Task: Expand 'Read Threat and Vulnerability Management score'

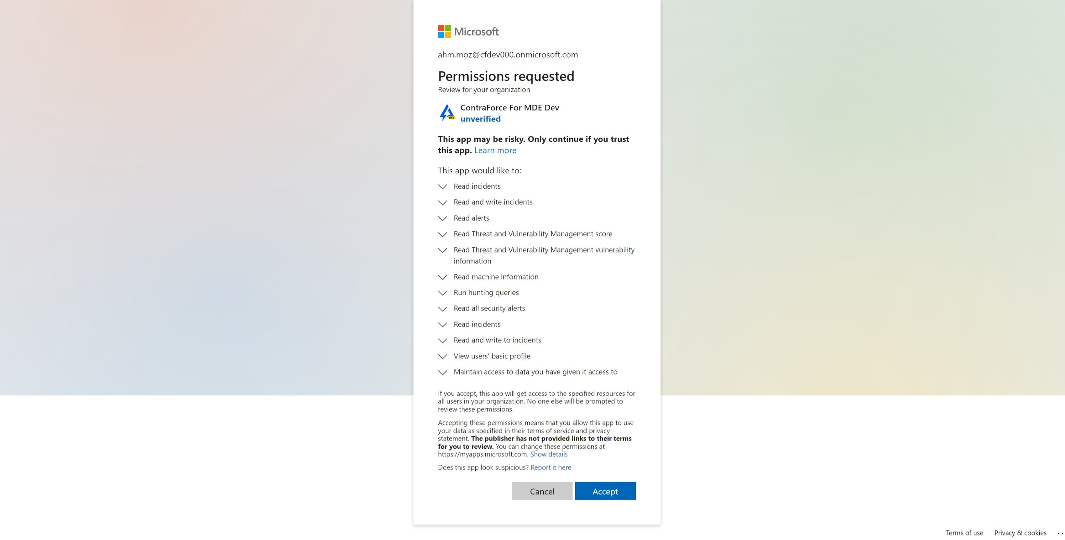Action: 442,235
